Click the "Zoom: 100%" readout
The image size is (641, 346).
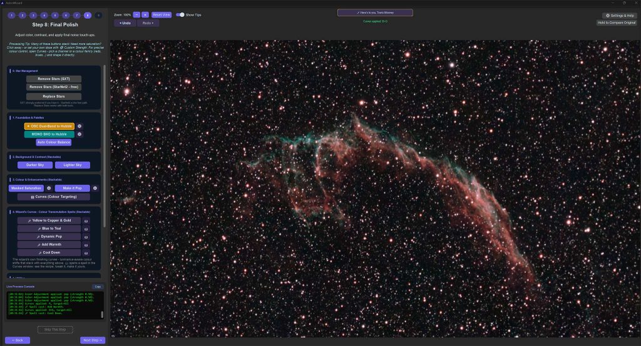click(x=122, y=15)
